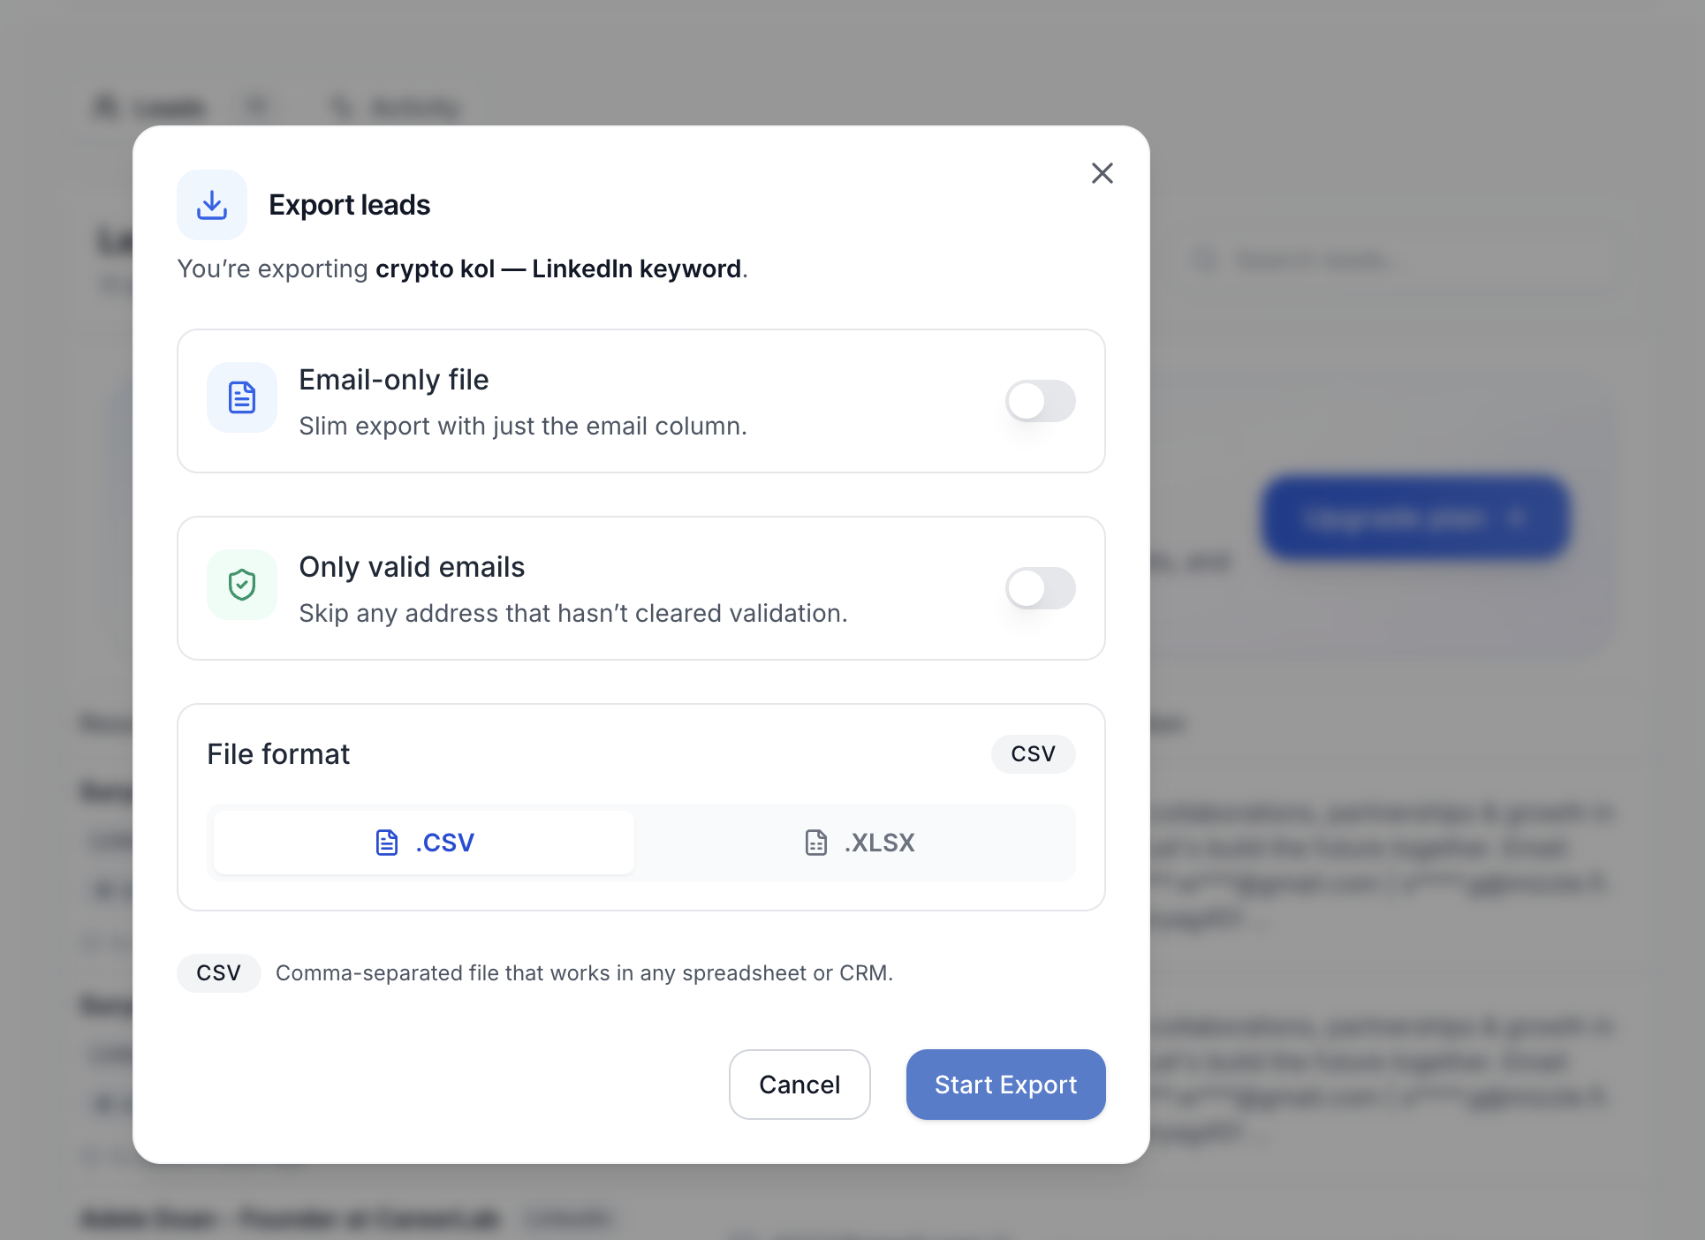
Task: Dismiss the dialog using the X icon
Action: click(x=1102, y=173)
